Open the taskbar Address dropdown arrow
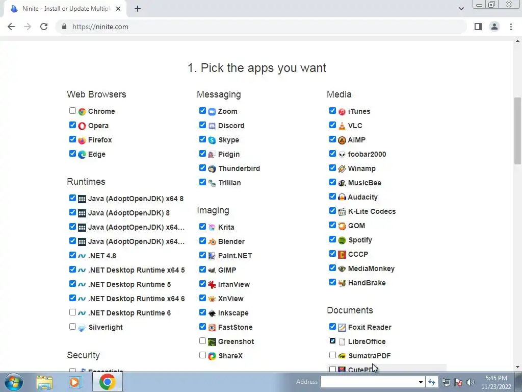Viewport: 522px width, 392px height. (421, 382)
